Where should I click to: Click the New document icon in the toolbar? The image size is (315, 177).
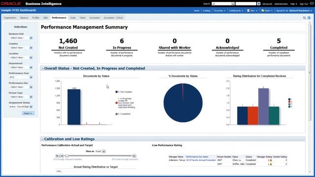coord(249,10)
